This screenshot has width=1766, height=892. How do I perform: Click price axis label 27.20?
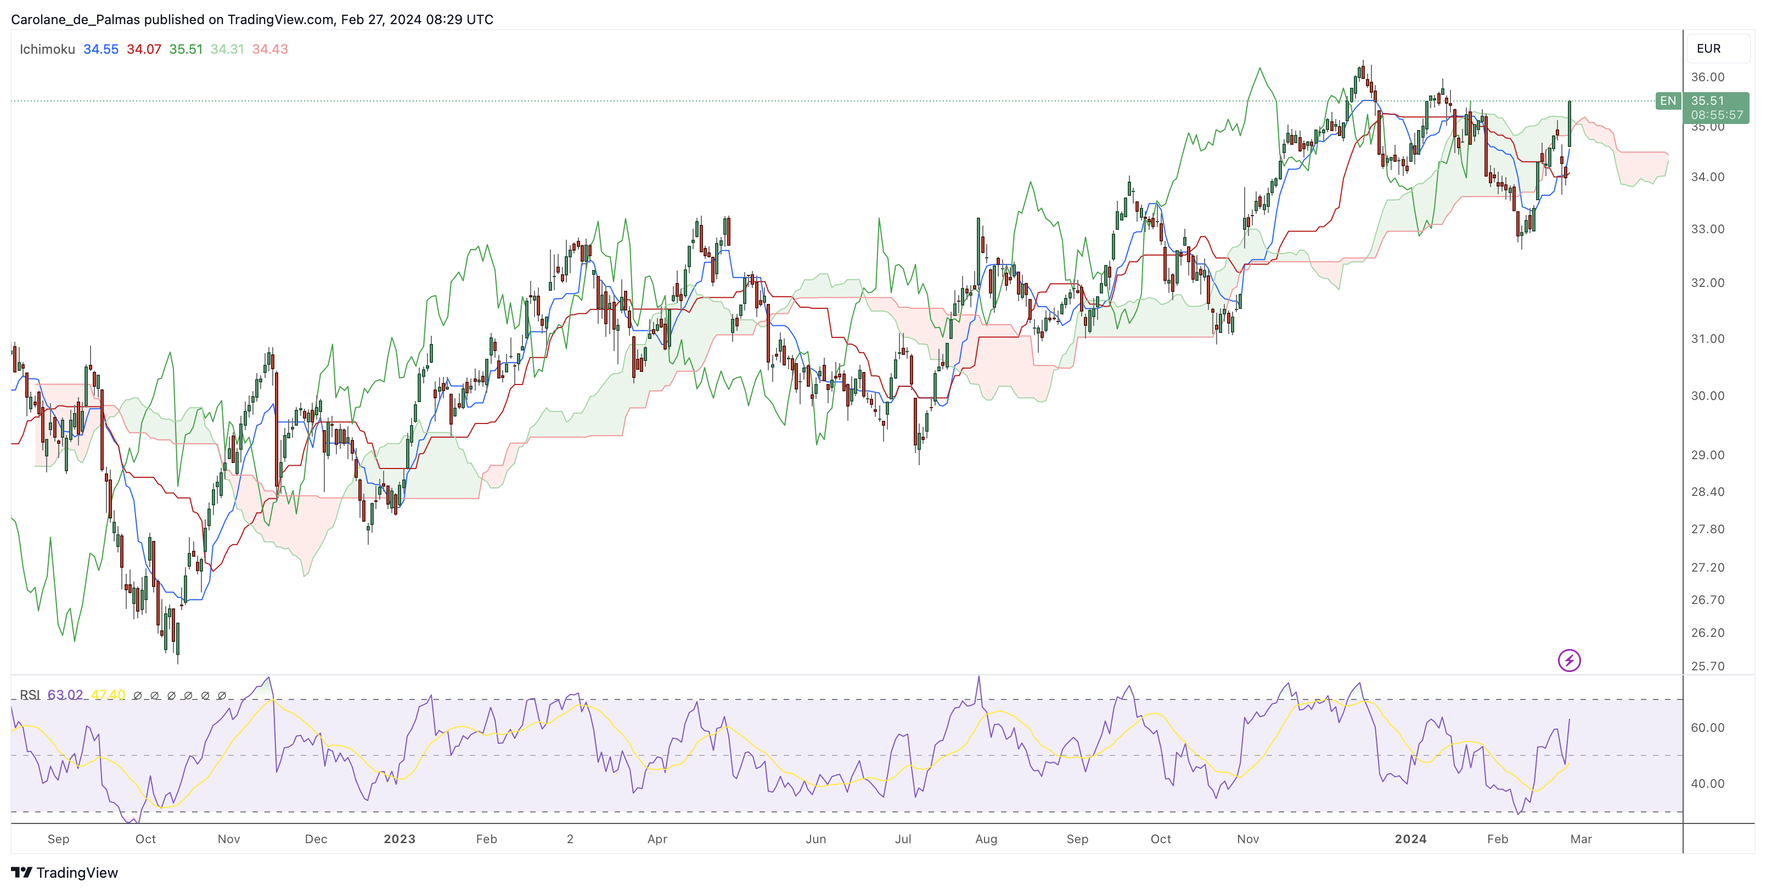(1707, 567)
